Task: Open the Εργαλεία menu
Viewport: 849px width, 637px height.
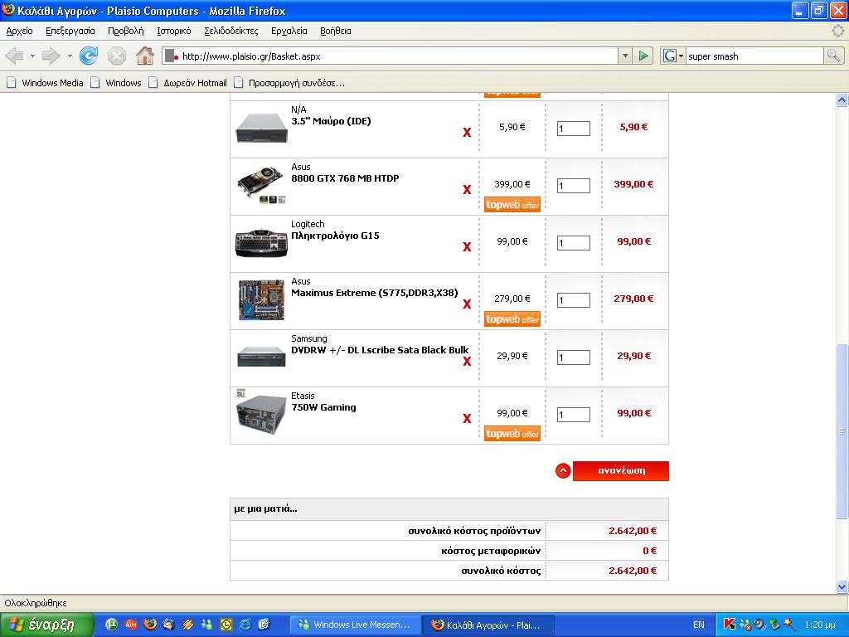Action: [289, 31]
